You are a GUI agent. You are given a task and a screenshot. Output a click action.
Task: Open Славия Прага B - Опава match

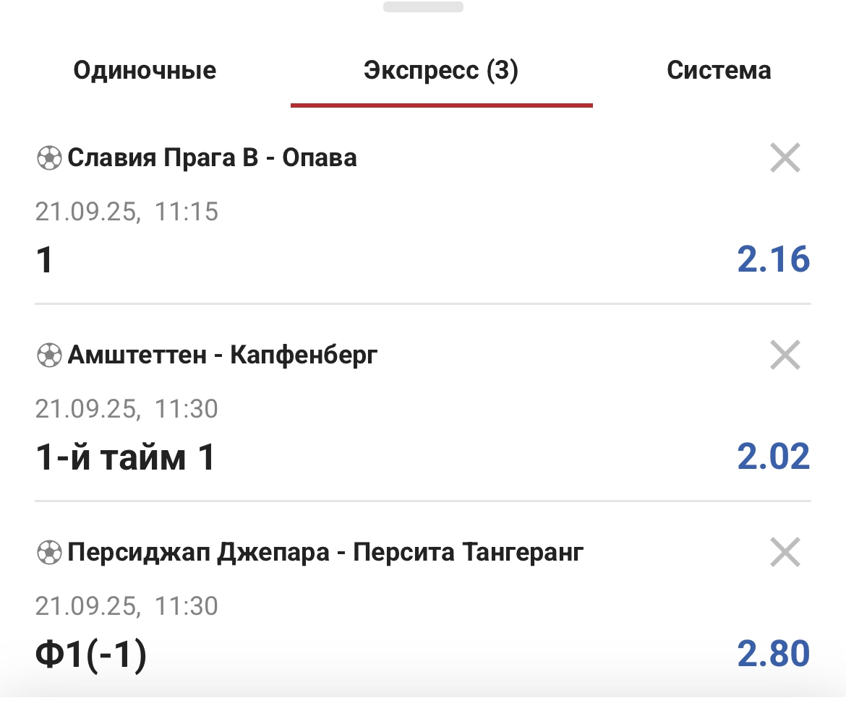tap(212, 158)
